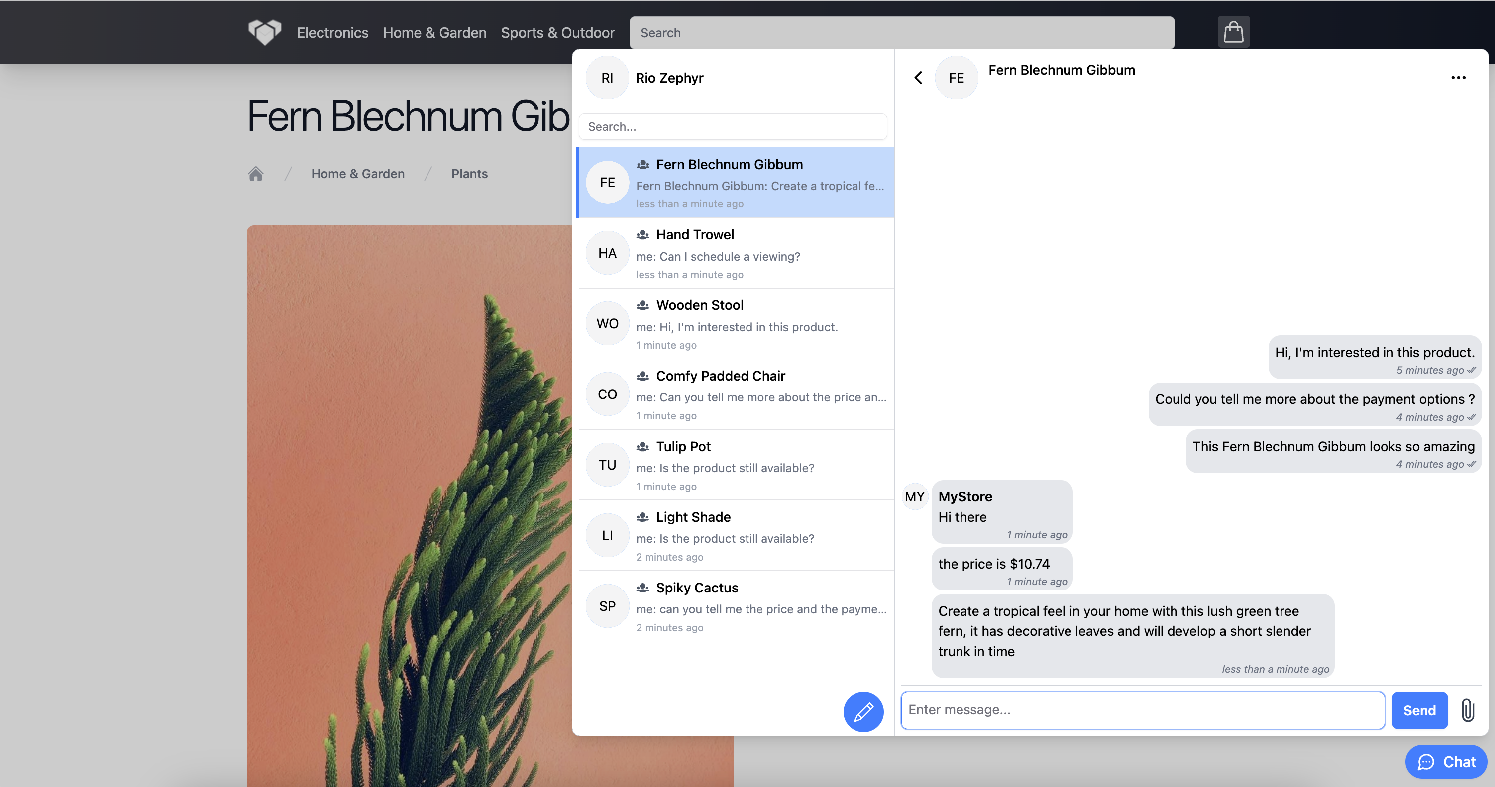Click message 'This Fern Blechnum Gibbum looks so amazing'
1495x787 pixels.
tap(1333, 452)
